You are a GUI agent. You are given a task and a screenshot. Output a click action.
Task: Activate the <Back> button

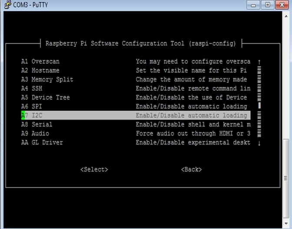tap(192, 169)
